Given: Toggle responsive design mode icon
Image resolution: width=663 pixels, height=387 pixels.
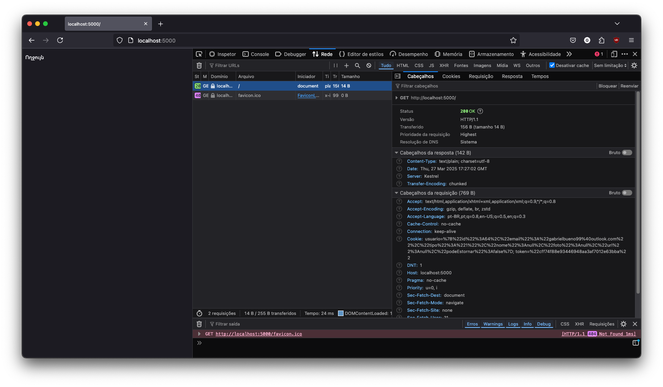Looking at the screenshot, I should (614, 54).
